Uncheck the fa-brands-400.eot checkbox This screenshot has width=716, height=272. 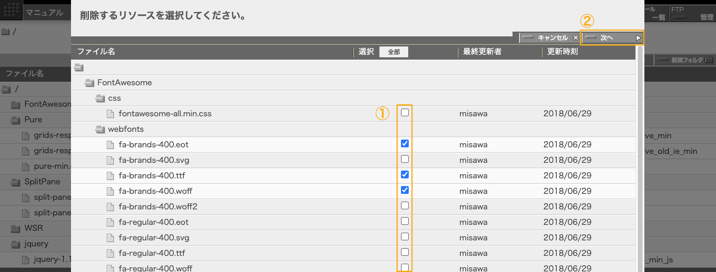(x=405, y=144)
